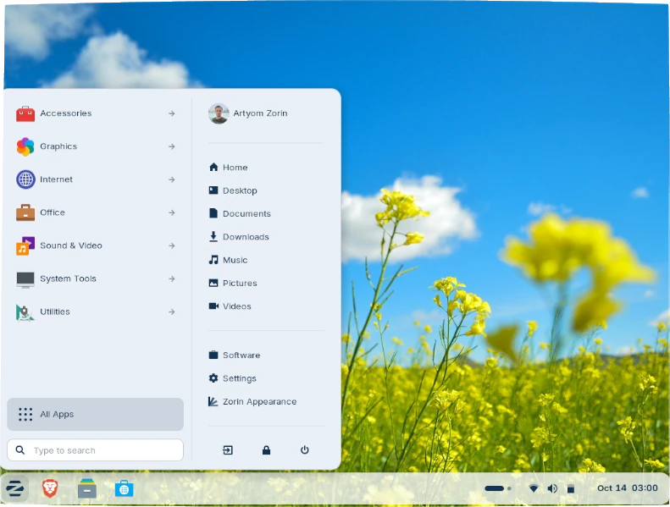Click the lock screen icon
The image size is (670, 507).
[x=266, y=450]
